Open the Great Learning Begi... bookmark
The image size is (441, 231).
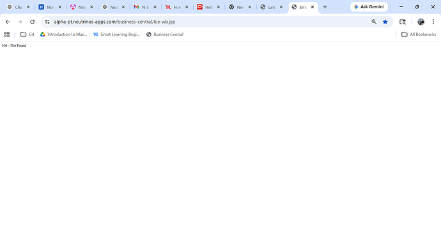[116, 34]
